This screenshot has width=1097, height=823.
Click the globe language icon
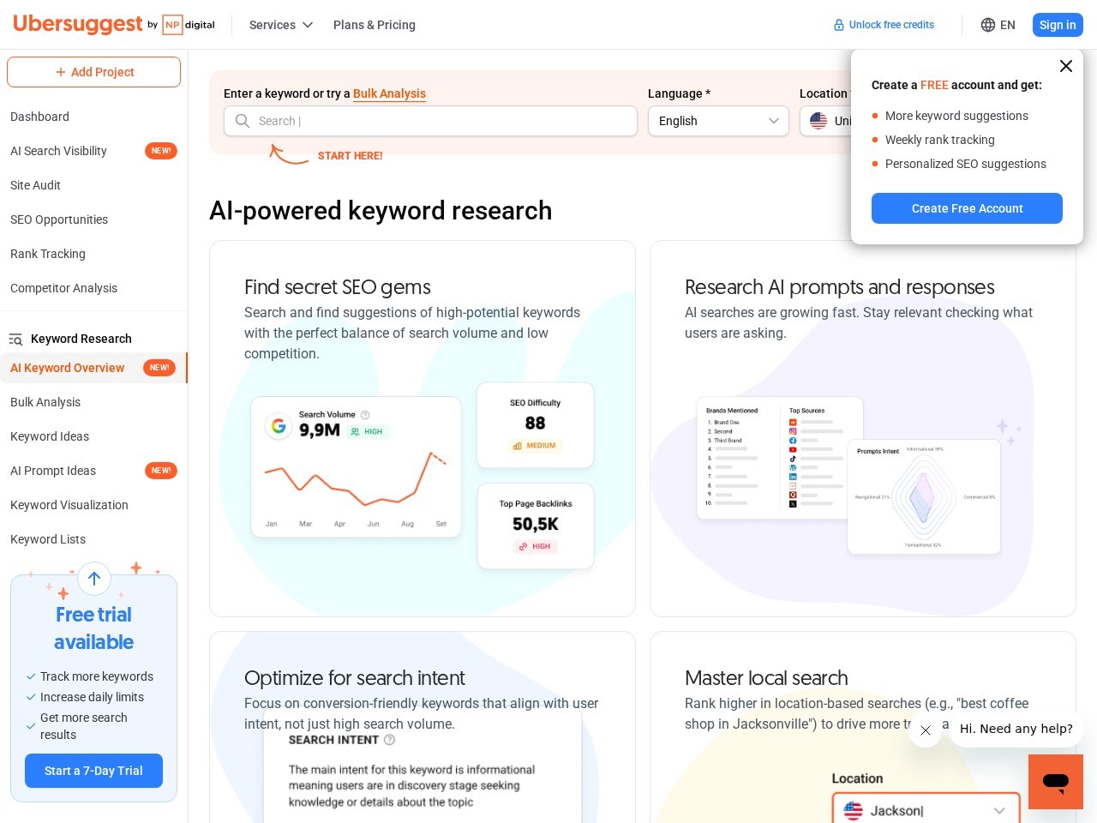tap(988, 25)
